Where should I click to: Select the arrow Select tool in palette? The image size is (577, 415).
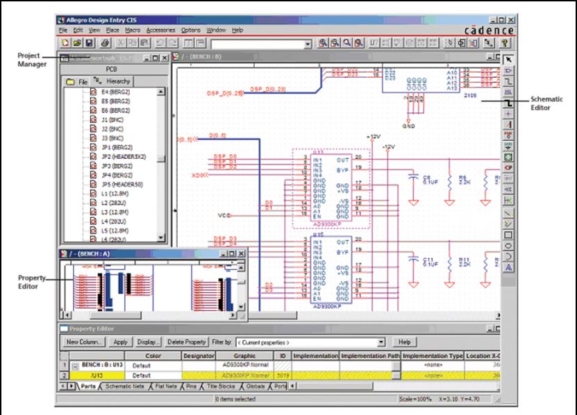508,60
